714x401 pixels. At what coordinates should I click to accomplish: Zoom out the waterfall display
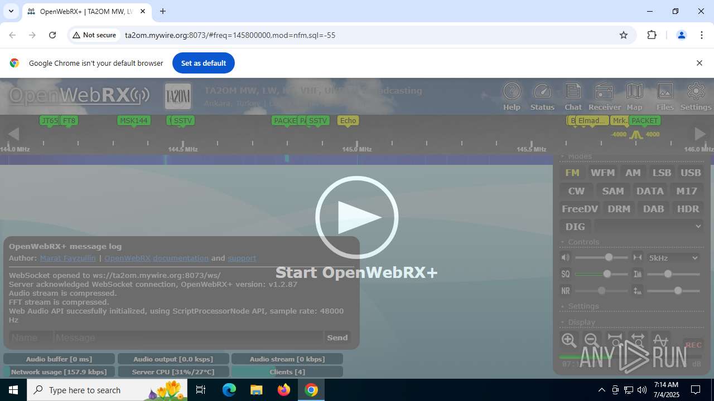(592, 340)
